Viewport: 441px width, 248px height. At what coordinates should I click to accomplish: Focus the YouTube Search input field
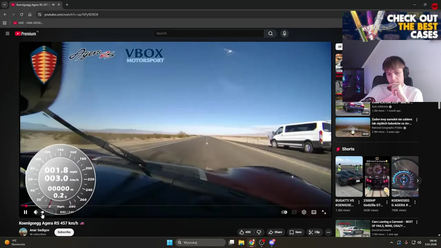click(x=209, y=33)
